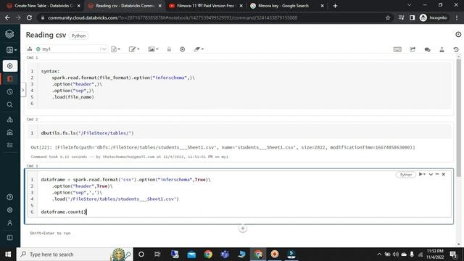Image resolution: width=464 pixels, height=261 pixels.
Task: Open the Workspace icon in sidebar
Action: pyautogui.click(x=9, y=79)
